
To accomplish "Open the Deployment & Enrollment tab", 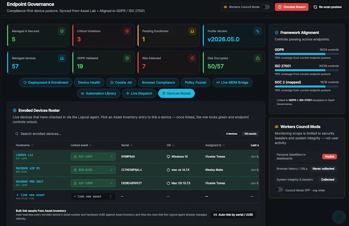I will coord(46,82).
